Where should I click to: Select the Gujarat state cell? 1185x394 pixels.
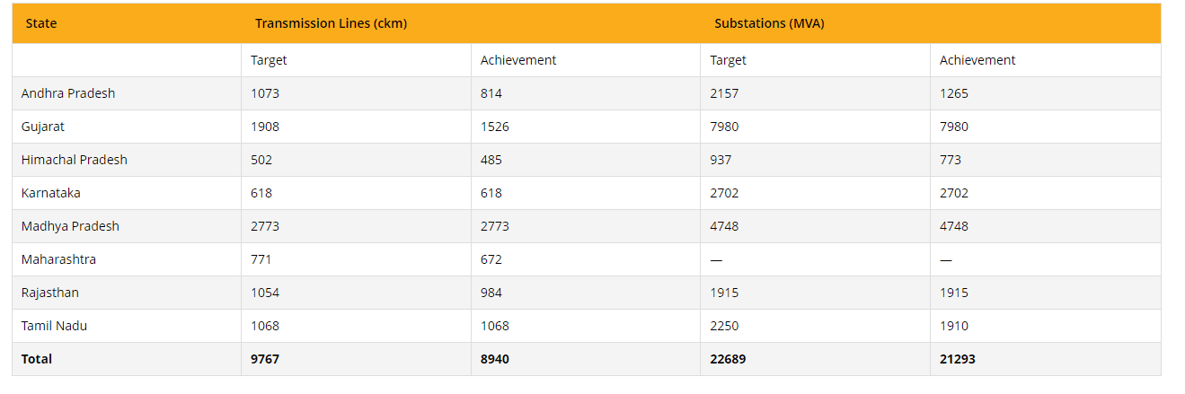[x=43, y=127]
